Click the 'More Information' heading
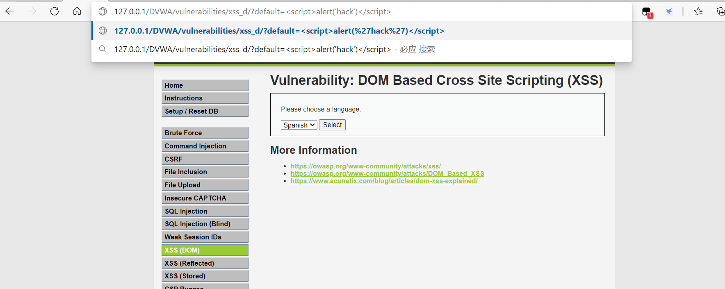The width and height of the screenshot is (725, 289). click(x=314, y=150)
